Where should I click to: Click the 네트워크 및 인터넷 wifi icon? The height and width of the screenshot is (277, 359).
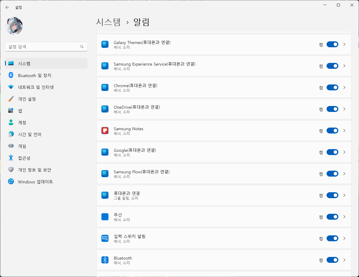[11, 87]
